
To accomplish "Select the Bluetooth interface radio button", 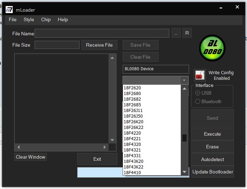I will (198, 101).
